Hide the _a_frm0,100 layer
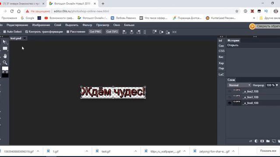The image size is (280, 157). pos(229,103)
